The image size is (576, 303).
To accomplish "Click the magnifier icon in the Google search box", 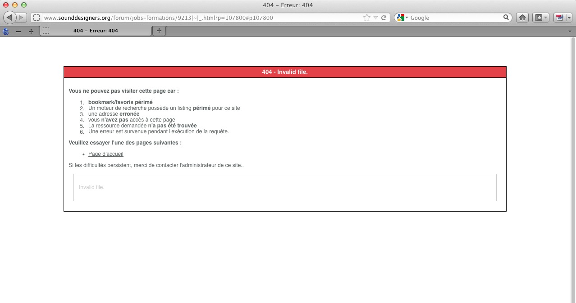I will (x=506, y=18).
